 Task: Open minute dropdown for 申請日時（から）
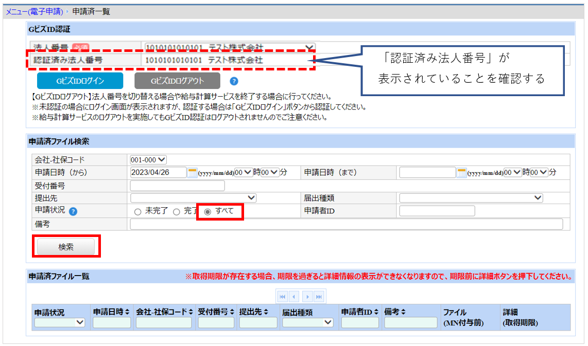pyautogui.click(x=270, y=173)
